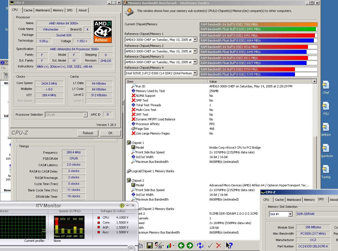Viewport: 338px width, 251px height.
Task: Click the context help cursor icon in Sandra
Action: coord(229,245)
